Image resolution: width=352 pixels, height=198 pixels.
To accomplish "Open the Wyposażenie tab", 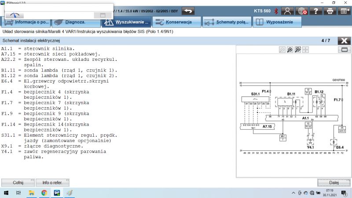I will click(277, 22).
